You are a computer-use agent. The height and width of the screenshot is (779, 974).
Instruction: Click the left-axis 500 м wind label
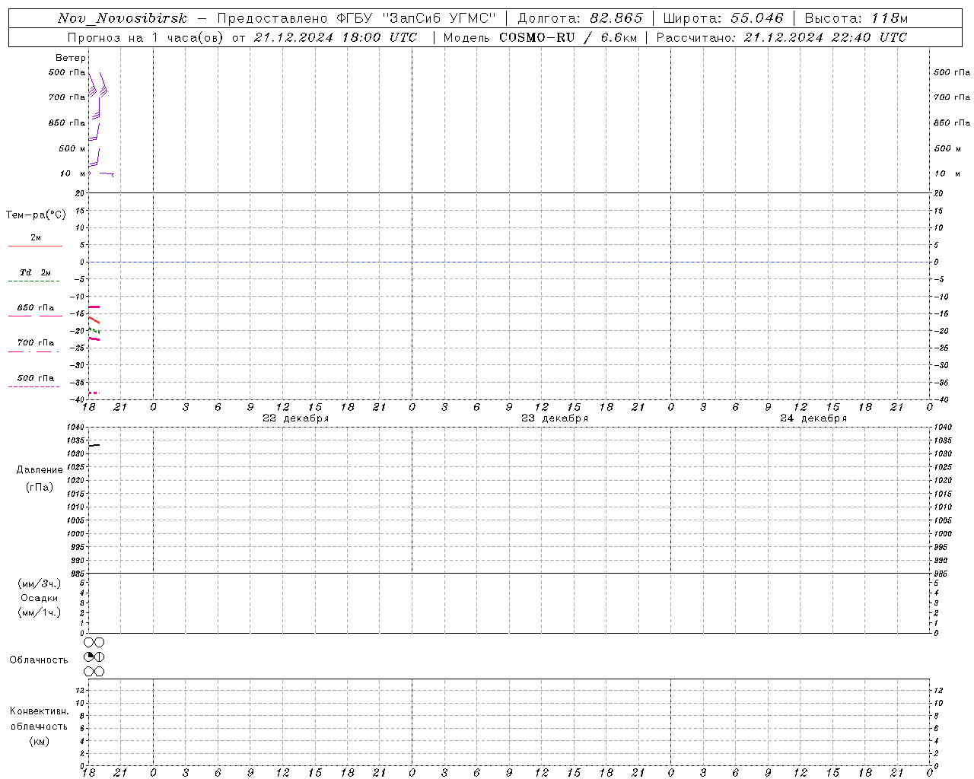[x=72, y=148]
